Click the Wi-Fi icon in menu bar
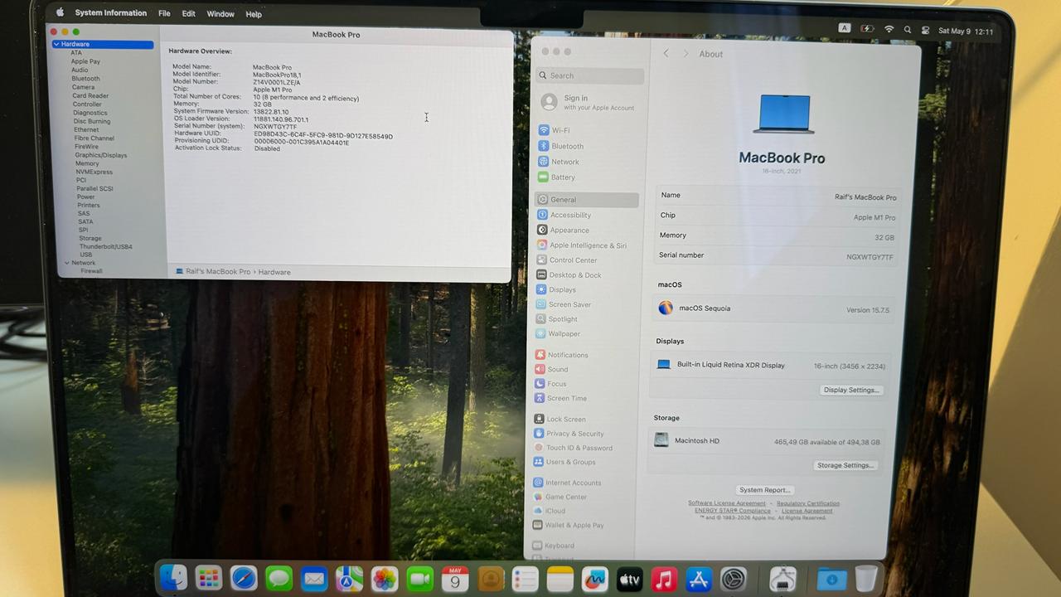The image size is (1061, 597). click(889, 29)
